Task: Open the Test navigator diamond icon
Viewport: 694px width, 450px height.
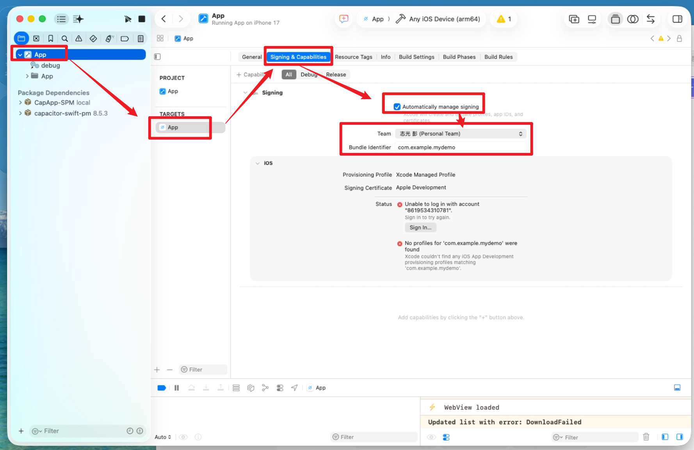Action: (93, 38)
